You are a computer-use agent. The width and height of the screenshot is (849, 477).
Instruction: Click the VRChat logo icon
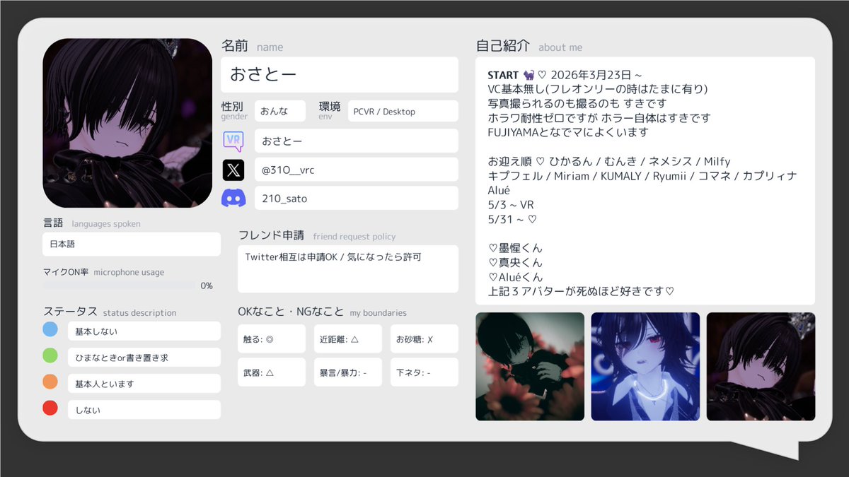click(233, 141)
